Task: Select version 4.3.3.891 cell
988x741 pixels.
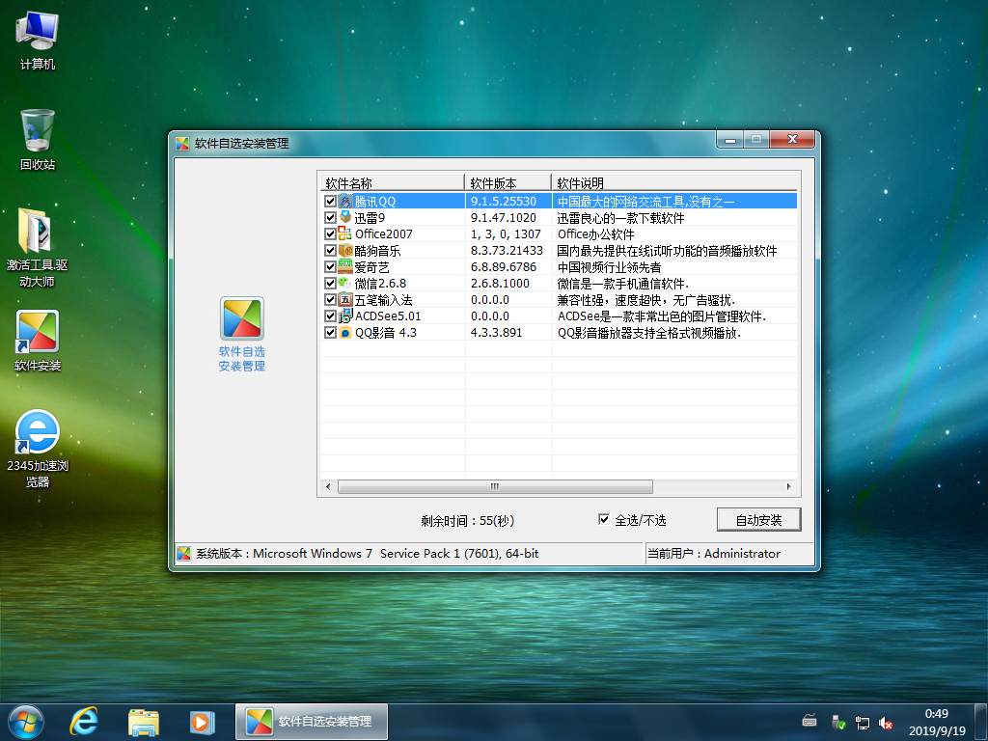Action: (x=497, y=332)
